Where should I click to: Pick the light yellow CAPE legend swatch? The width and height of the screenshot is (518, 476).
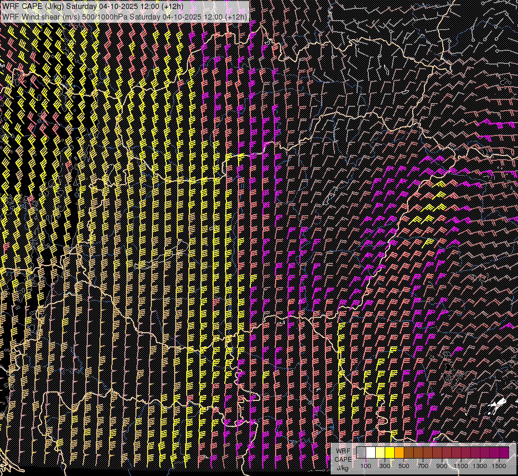[x=380, y=452]
